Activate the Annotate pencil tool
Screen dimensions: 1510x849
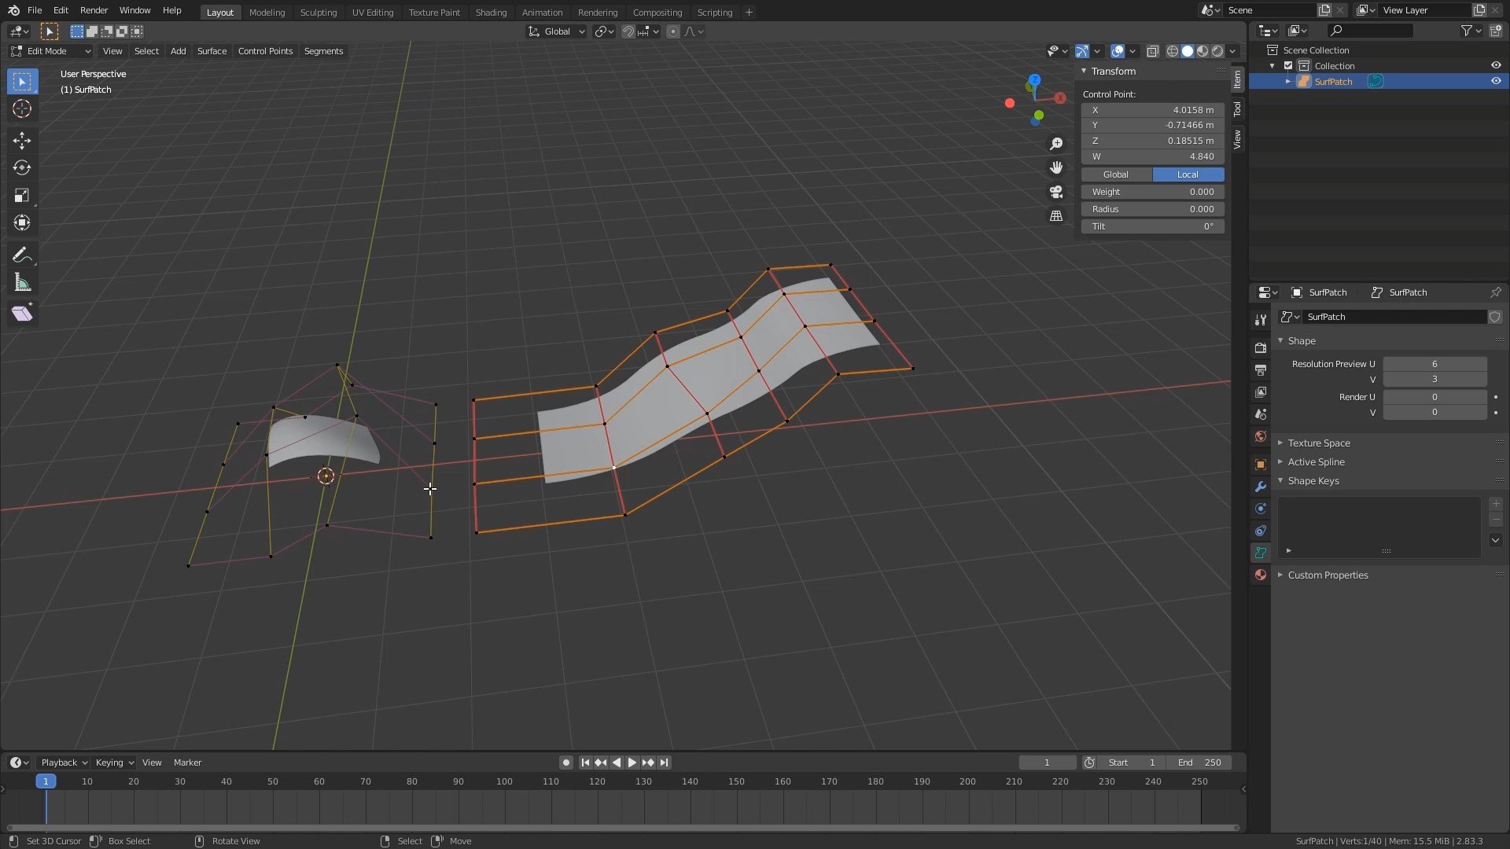click(x=22, y=255)
